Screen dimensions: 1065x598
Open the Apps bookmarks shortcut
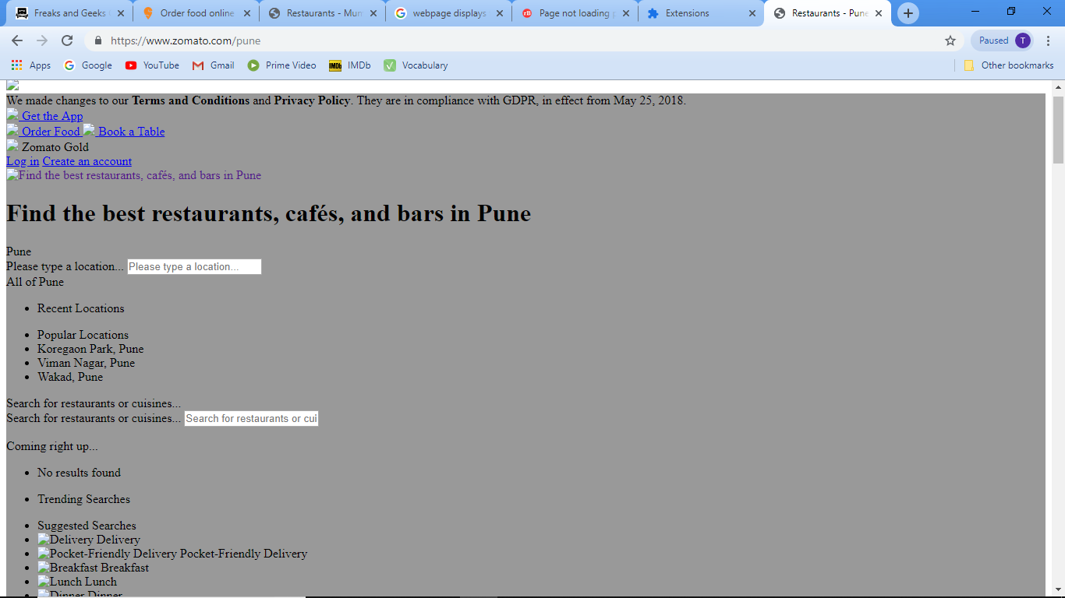(31, 65)
